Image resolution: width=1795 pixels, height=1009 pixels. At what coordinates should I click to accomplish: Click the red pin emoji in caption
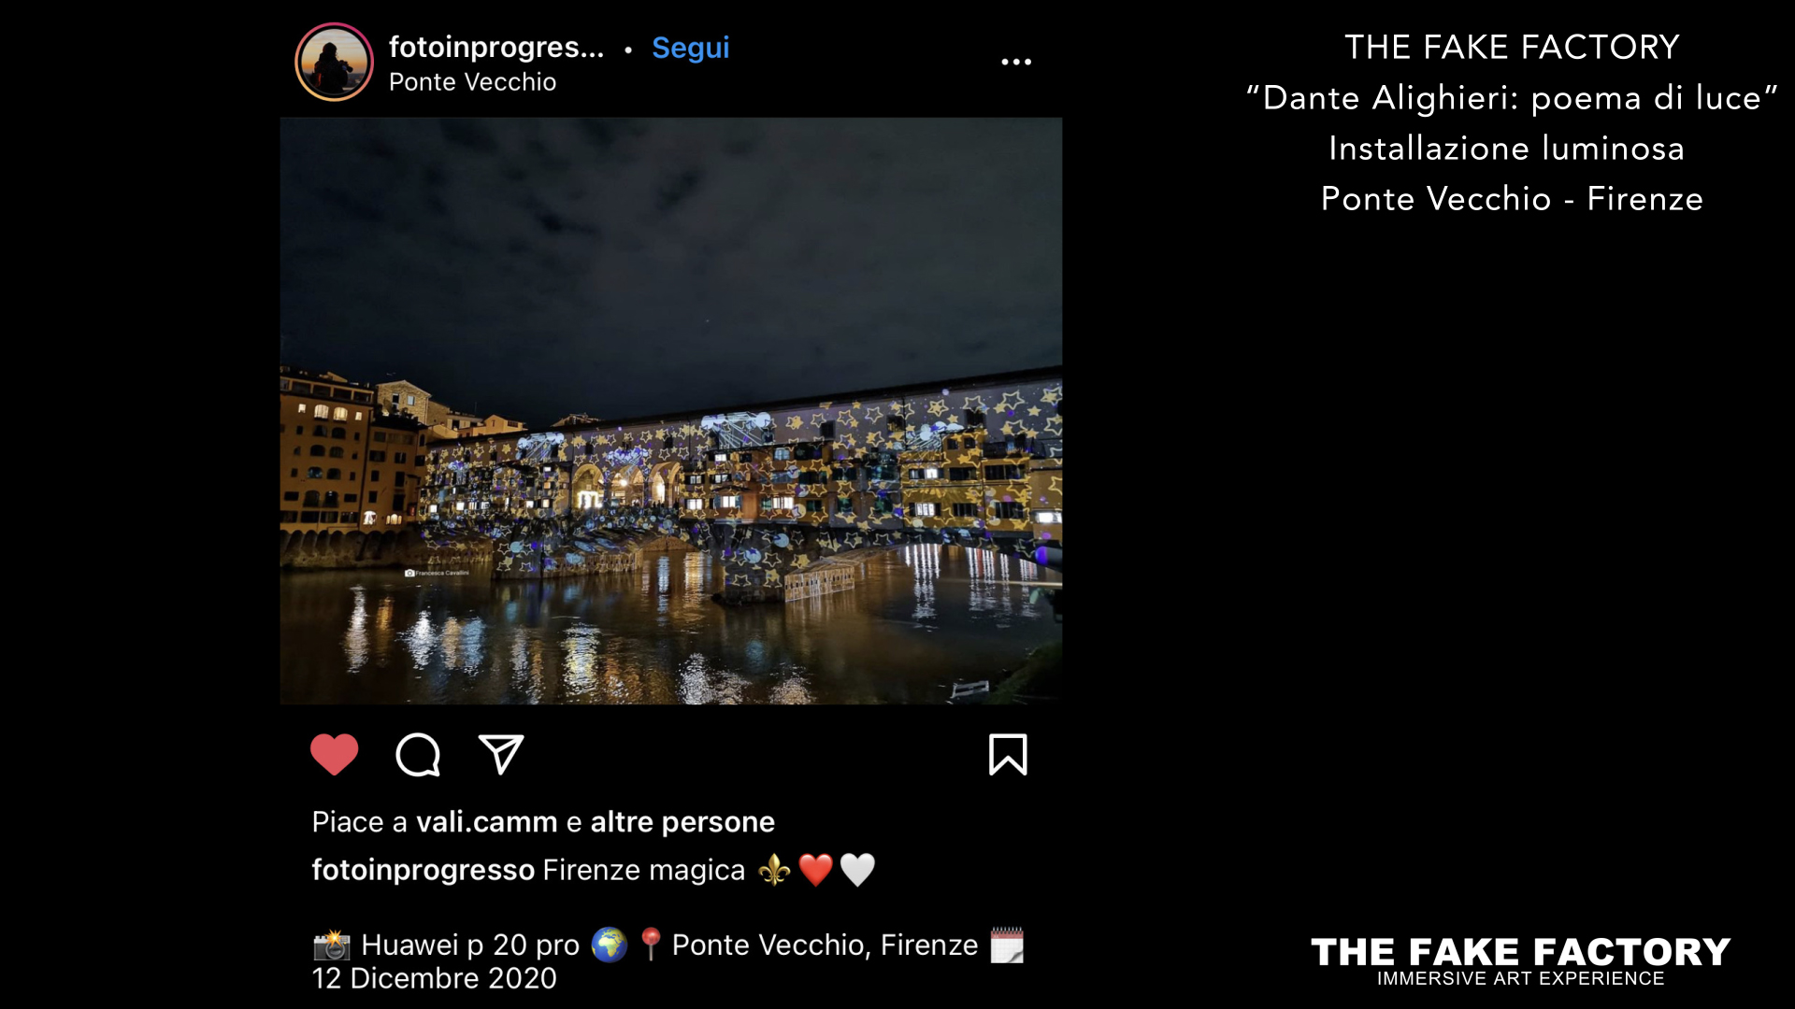click(x=651, y=945)
